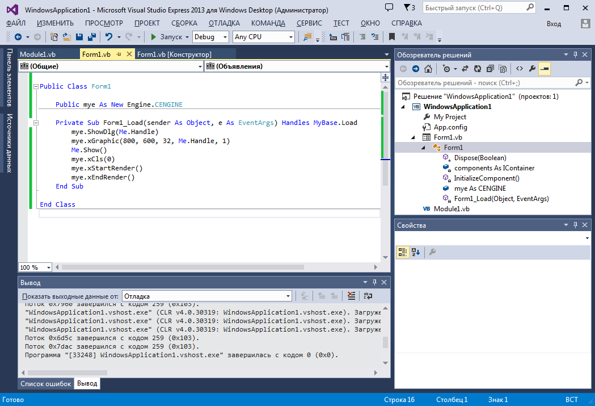Toggle the highlighted Preview Selected Items button
Screen dimensions: 595x406
[x=545, y=69]
